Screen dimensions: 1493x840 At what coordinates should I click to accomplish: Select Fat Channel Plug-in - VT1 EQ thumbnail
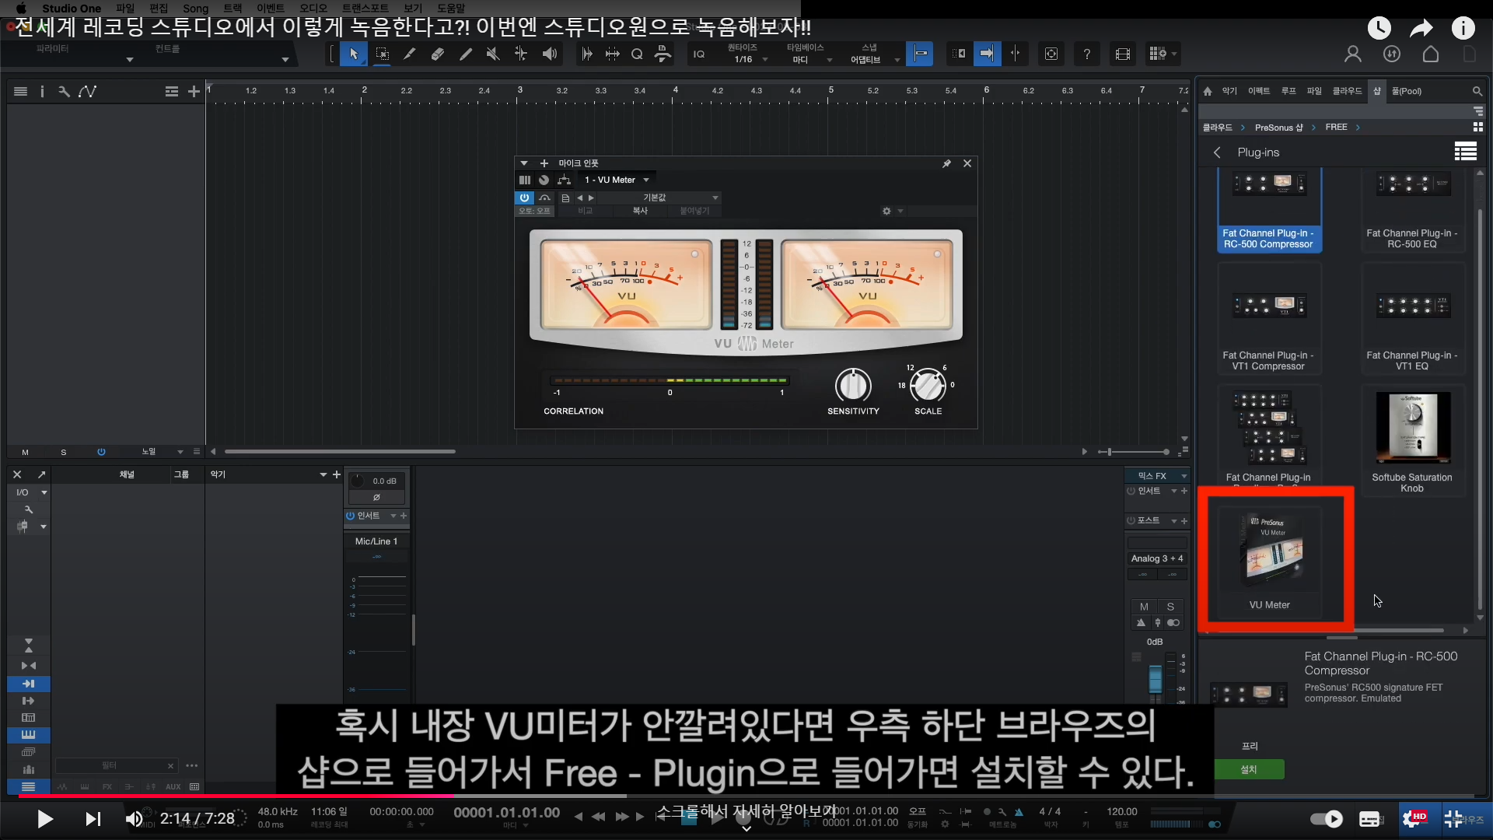(x=1412, y=319)
